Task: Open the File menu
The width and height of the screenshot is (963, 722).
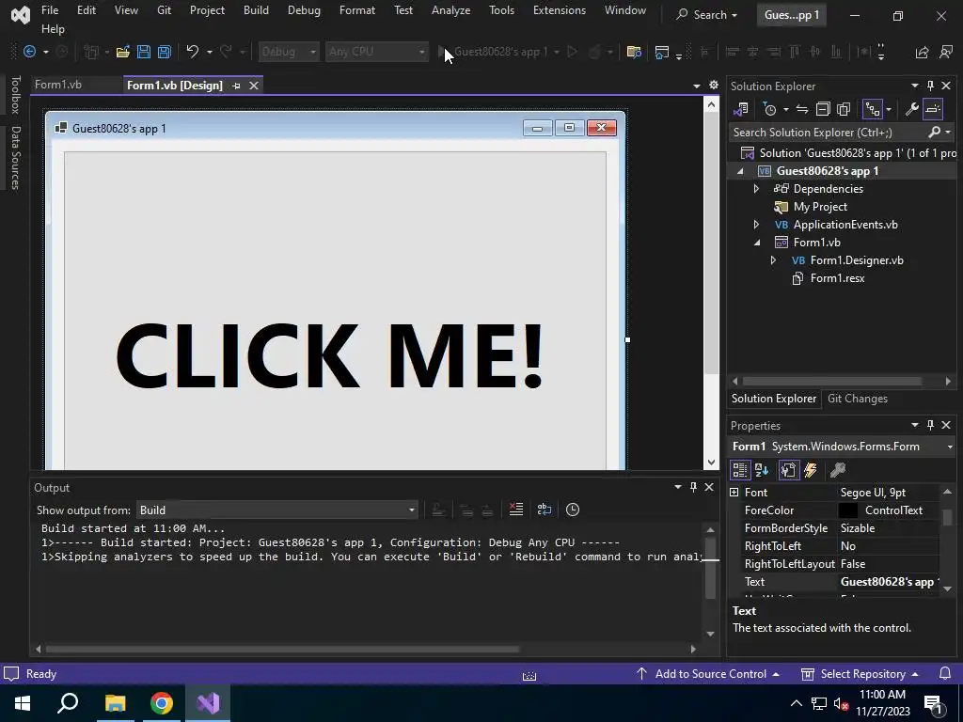Action: (50, 10)
